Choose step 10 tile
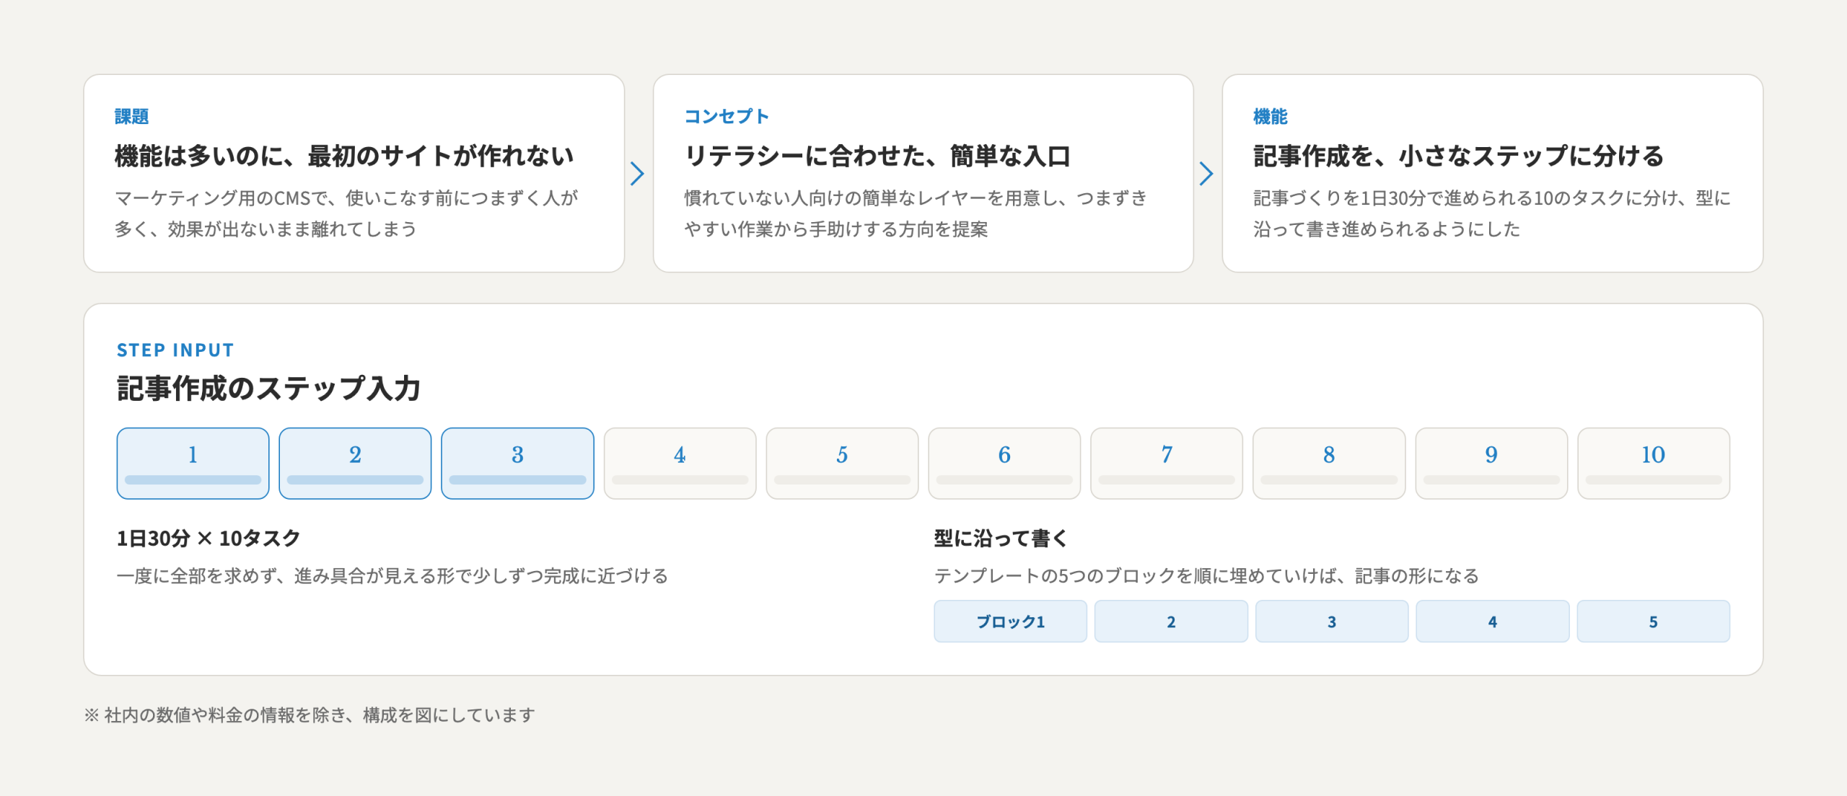Screen dimensions: 1847x796 (1654, 464)
